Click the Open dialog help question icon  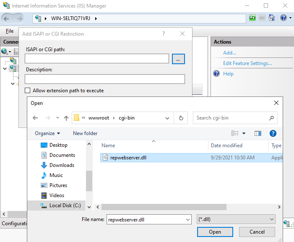[273, 133]
